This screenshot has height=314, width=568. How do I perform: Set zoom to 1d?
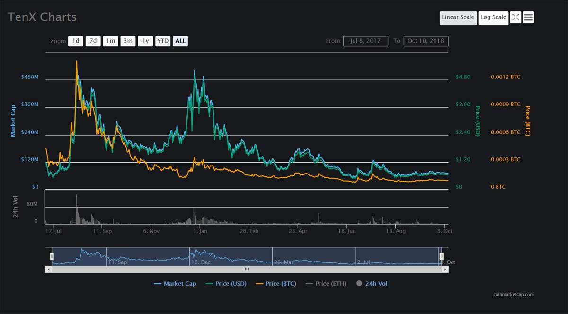tap(75, 41)
